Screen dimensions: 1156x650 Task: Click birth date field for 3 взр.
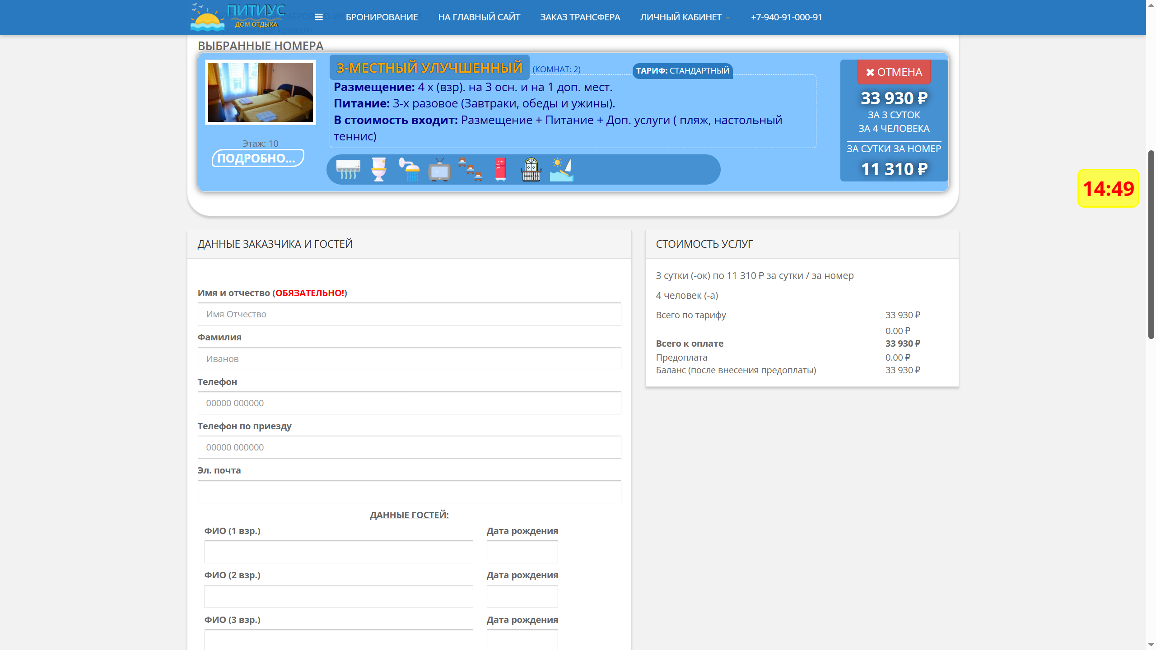pyautogui.click(x=522, y=640)
